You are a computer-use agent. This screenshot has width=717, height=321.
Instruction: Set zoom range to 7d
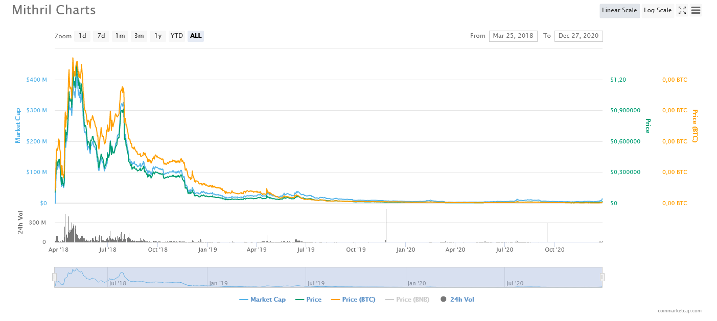(101, 36)
